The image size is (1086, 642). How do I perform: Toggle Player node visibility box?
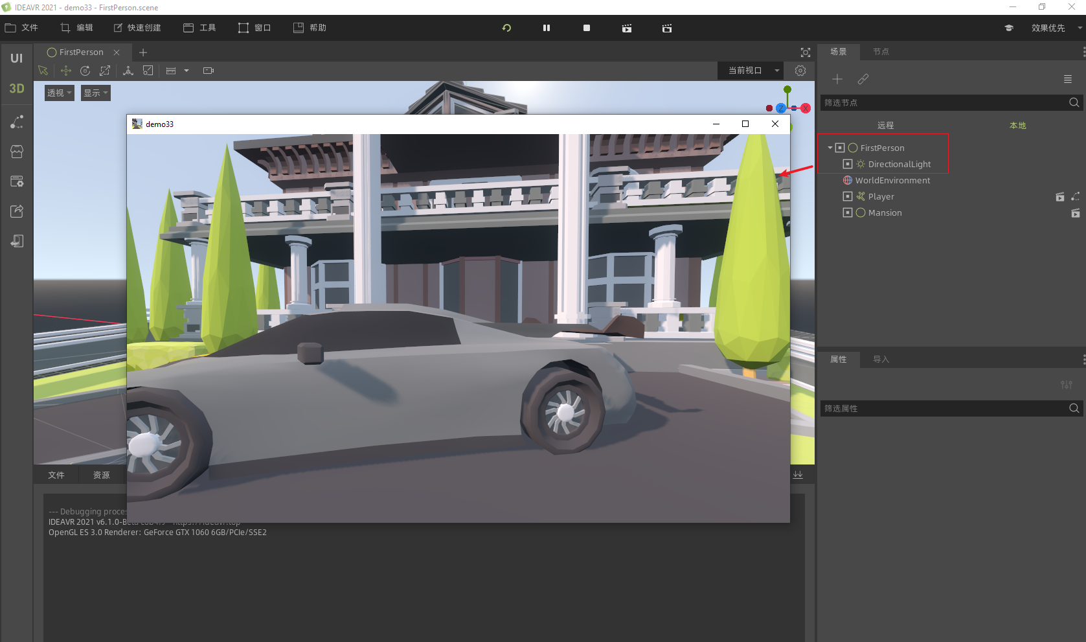(848, 196)
